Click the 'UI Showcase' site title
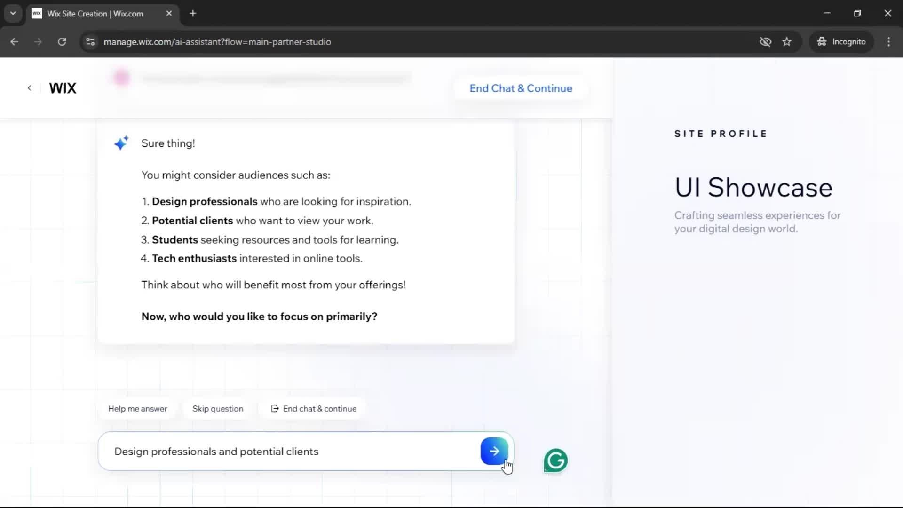 click(753, 187)
